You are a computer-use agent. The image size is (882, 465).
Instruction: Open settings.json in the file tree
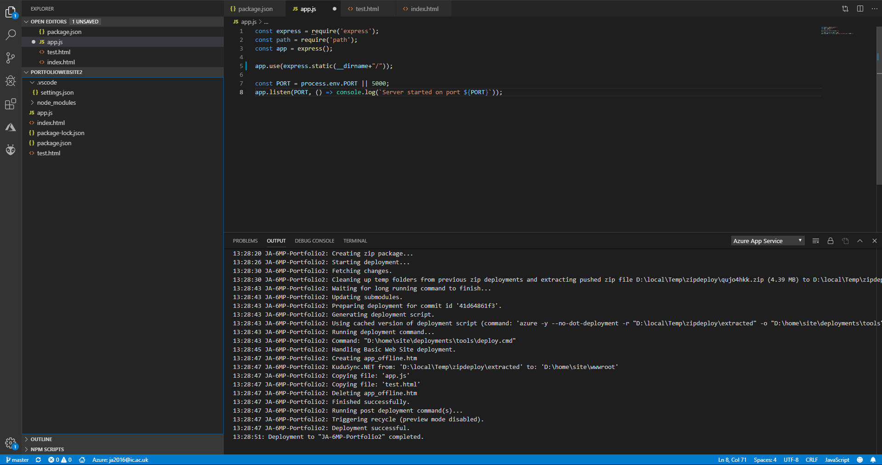tap(123, 92)
